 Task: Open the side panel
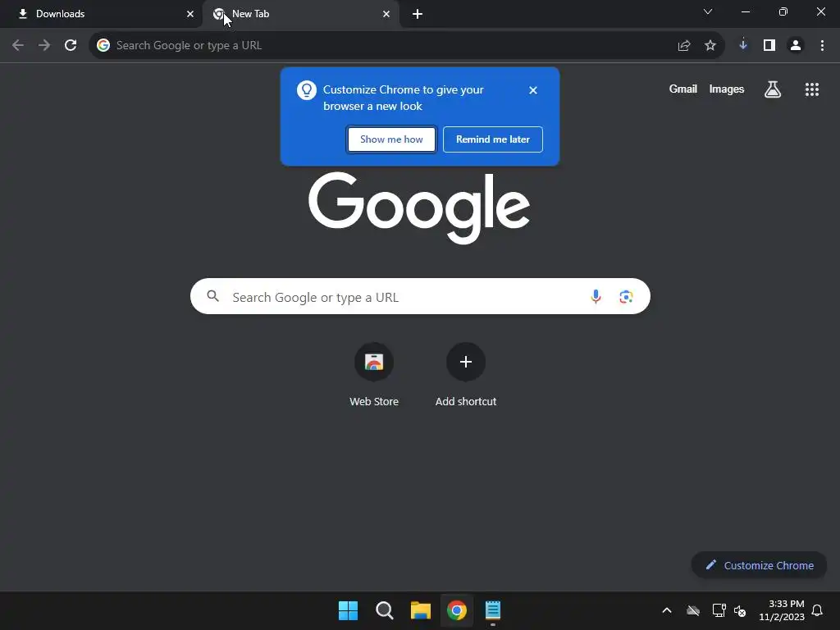point(769,46)
